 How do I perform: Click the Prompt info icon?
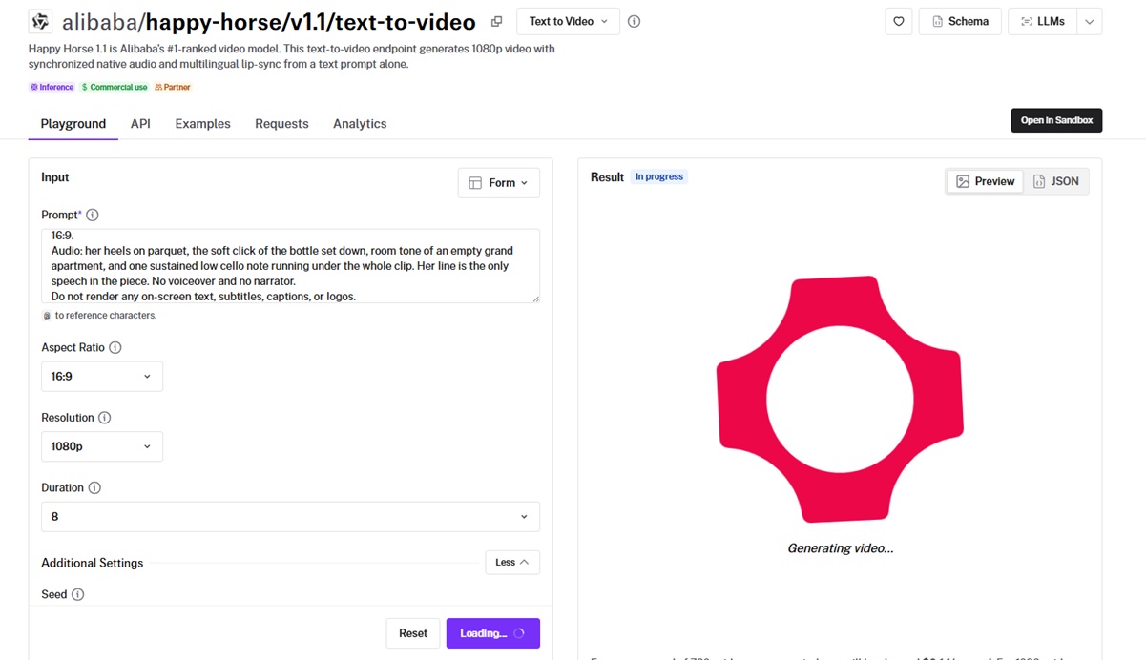tap(93, 215)
